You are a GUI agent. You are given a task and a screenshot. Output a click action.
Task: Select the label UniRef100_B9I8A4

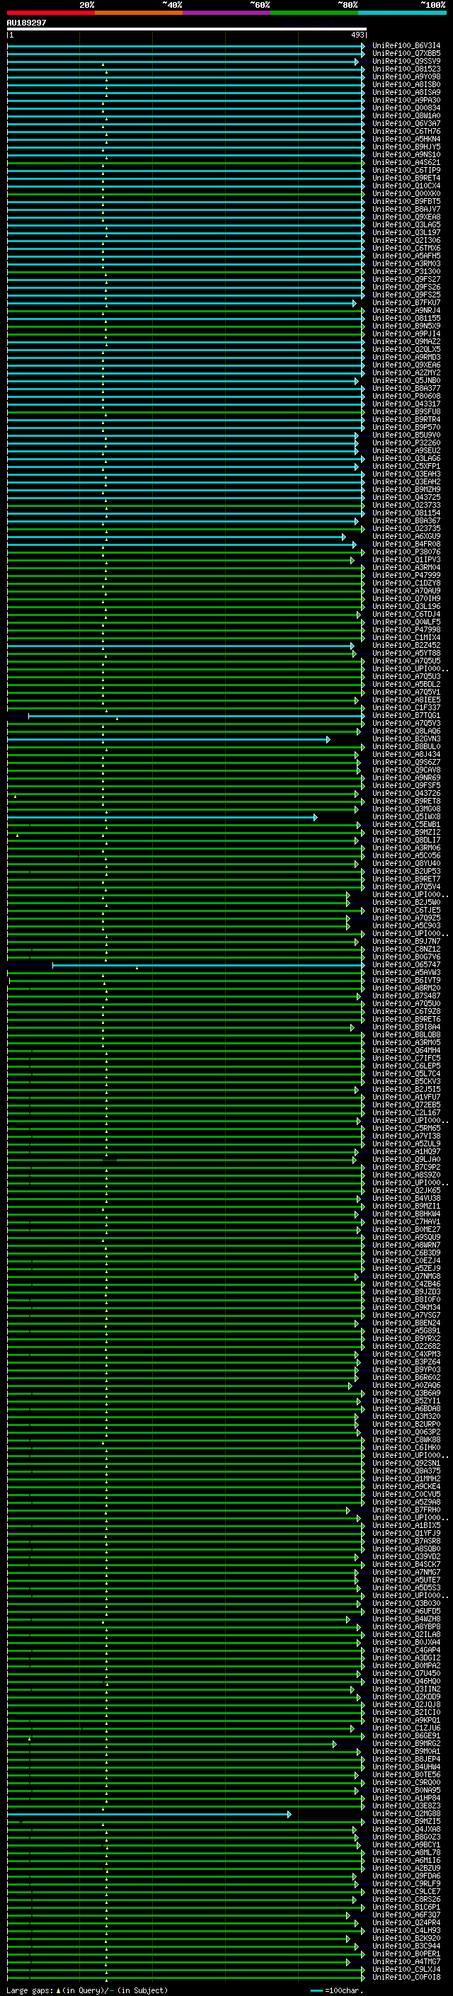406,1027
